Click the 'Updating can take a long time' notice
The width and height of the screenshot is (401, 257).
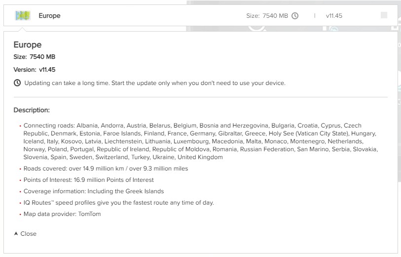tap(155, 83)
